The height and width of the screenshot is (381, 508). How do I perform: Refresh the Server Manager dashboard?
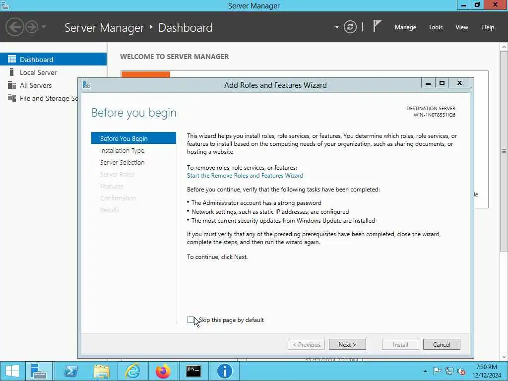(x=350, y=27)
